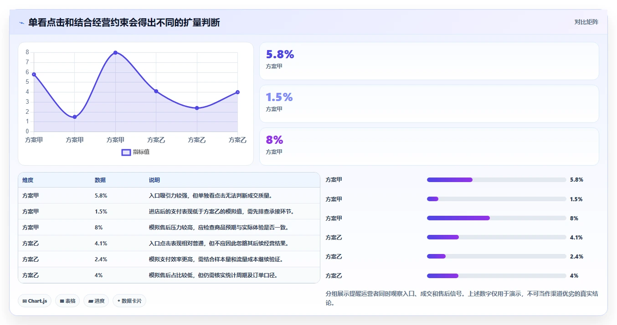This screenshot has height=325, width=617.
Task: Open the 5.8% data card
Action: click(x=429, y=61)
